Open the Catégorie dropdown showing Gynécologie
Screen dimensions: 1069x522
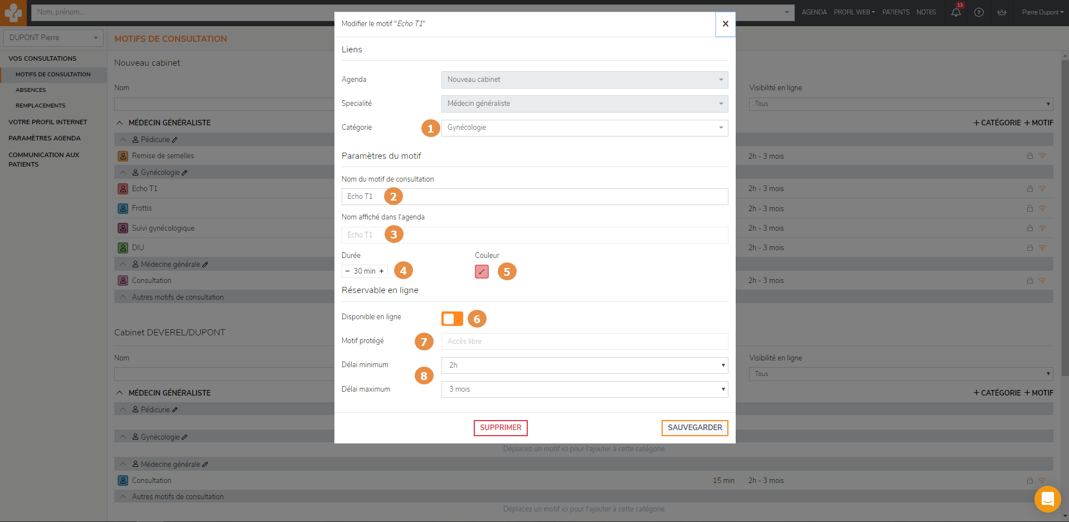coord(585,128)
